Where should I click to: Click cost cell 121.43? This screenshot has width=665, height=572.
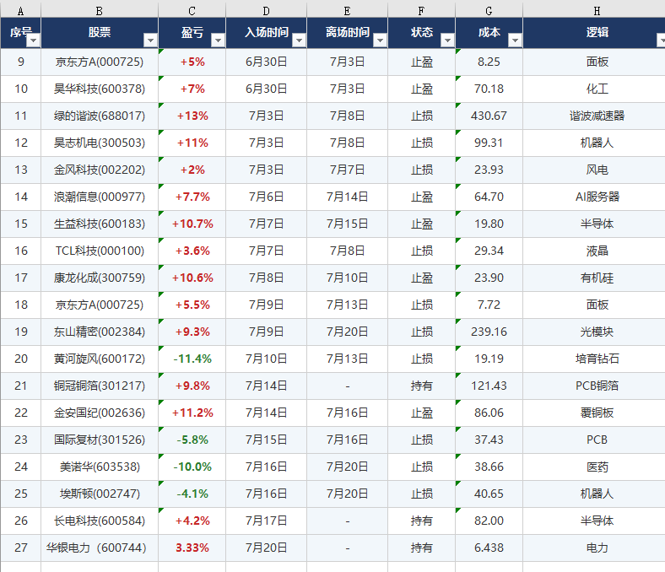(489, 386)
